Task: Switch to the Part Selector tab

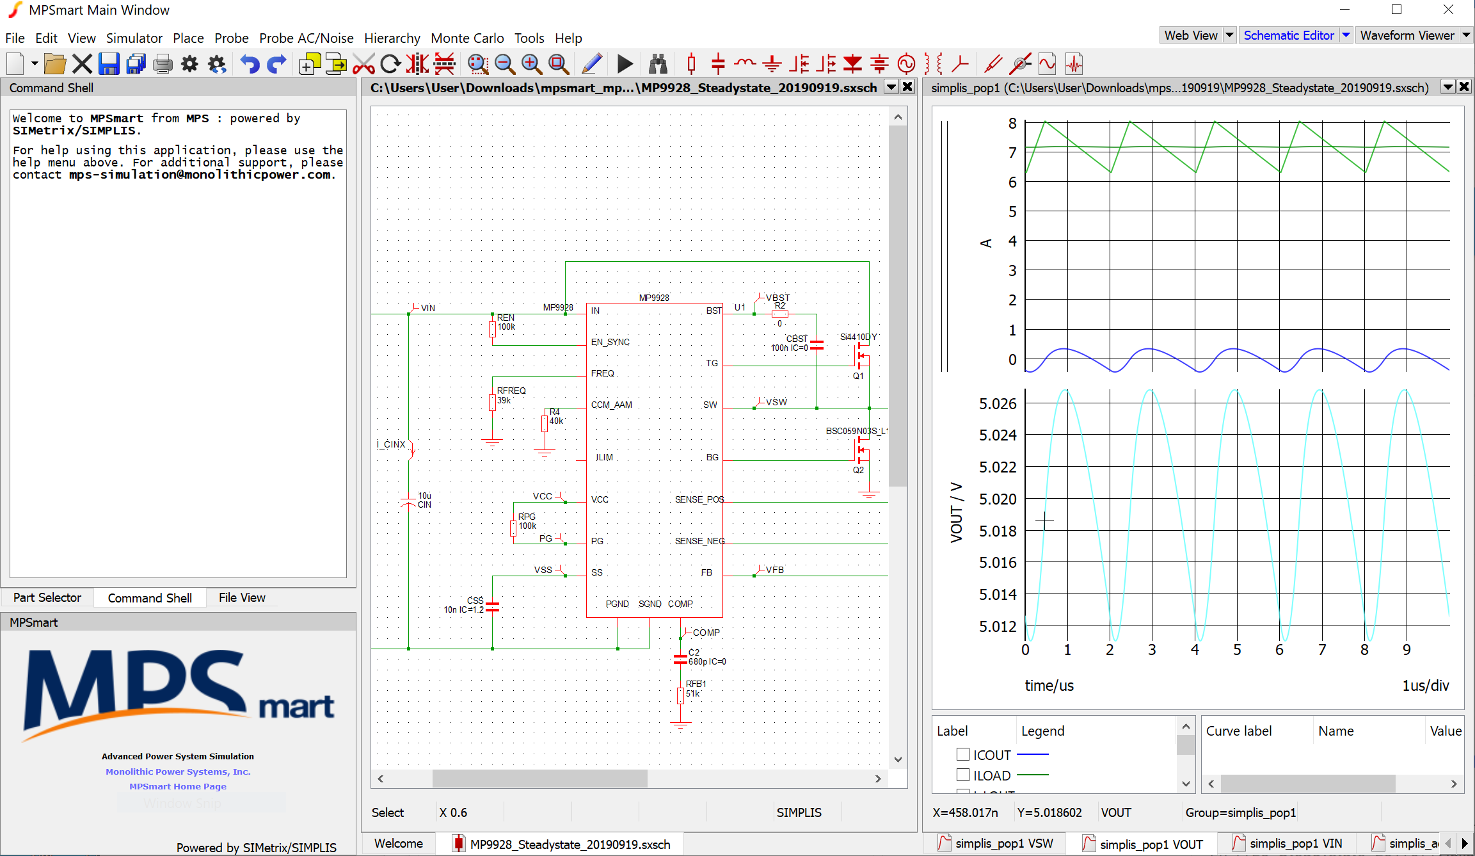Action: 47,597
